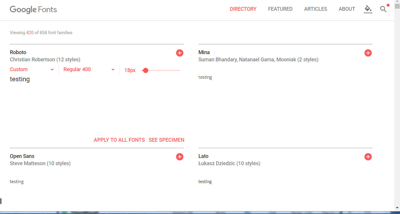Screen dimensions: 400x214
Task: Add Mina with its plus icon
Action: click(368, 53)
